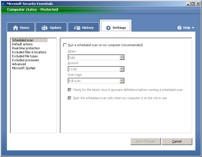The width and height of the screenshot is (202, 157).
Task: Click the When label
Action: [x=72, y=51]
